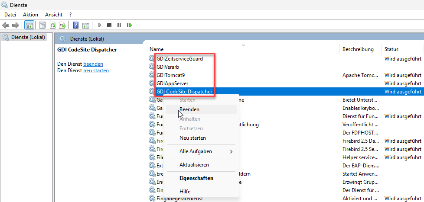The height and width of the screenshot is (202, 424).
Task: Open help with the blue question mark icon
Action: [x=76, y=26]
